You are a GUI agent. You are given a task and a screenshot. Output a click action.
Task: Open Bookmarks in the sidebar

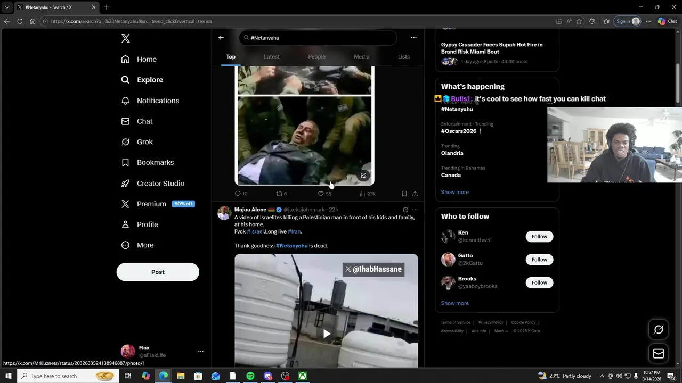(x=147, y=162)
